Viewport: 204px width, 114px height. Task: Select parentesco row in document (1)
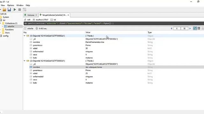tap(114, 45)
